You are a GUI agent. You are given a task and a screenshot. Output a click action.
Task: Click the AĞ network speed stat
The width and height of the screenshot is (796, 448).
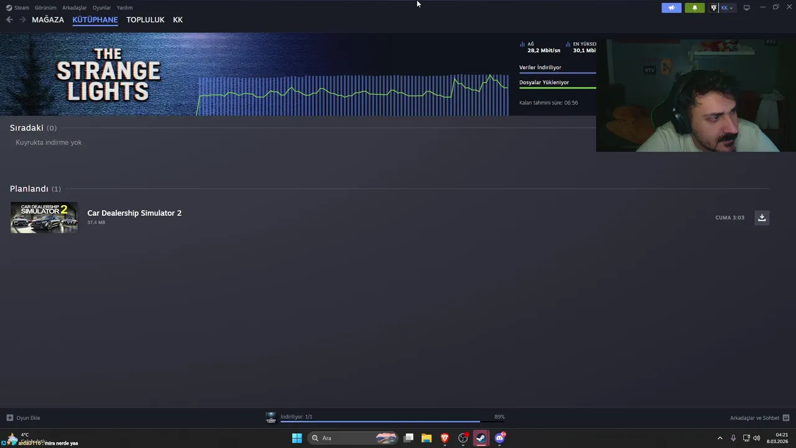(540, 47)
